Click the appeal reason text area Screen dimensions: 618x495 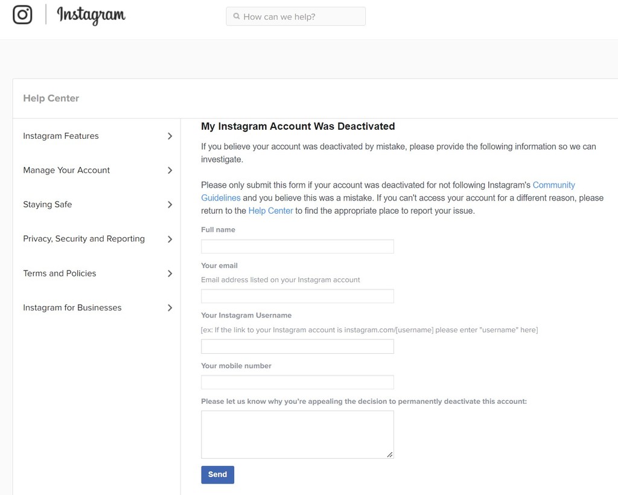[297, 433]
